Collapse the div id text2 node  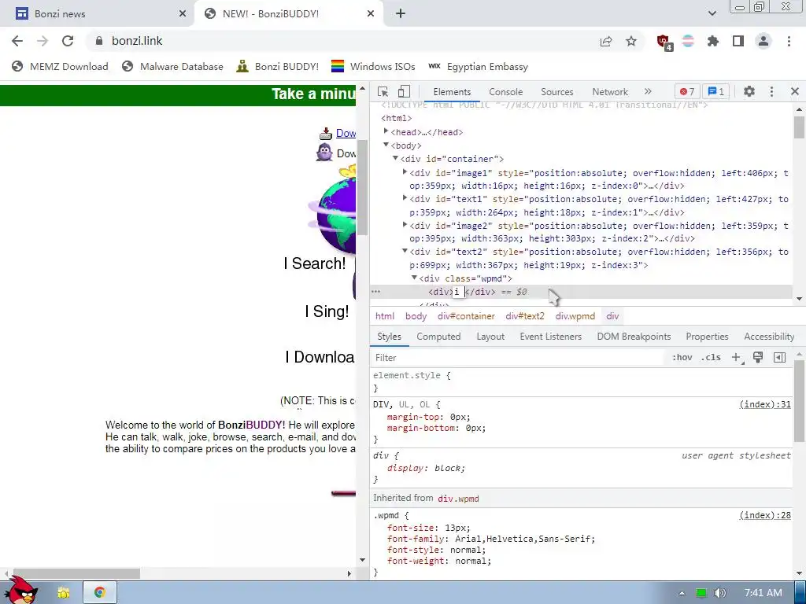[405, 251]
